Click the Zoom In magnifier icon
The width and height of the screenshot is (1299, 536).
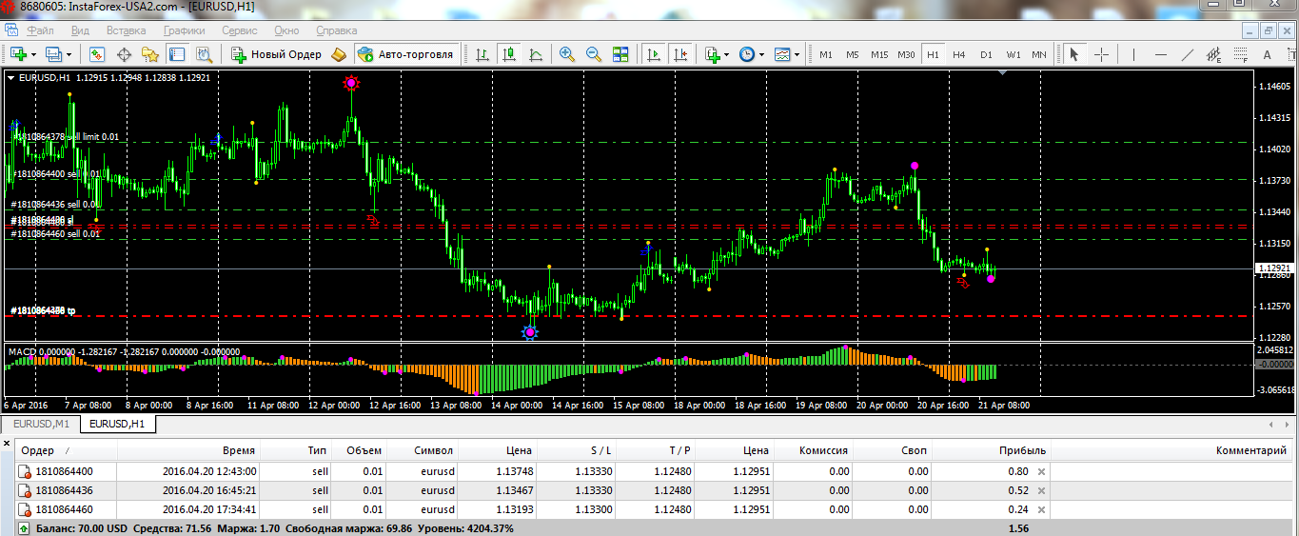point(567,54)
